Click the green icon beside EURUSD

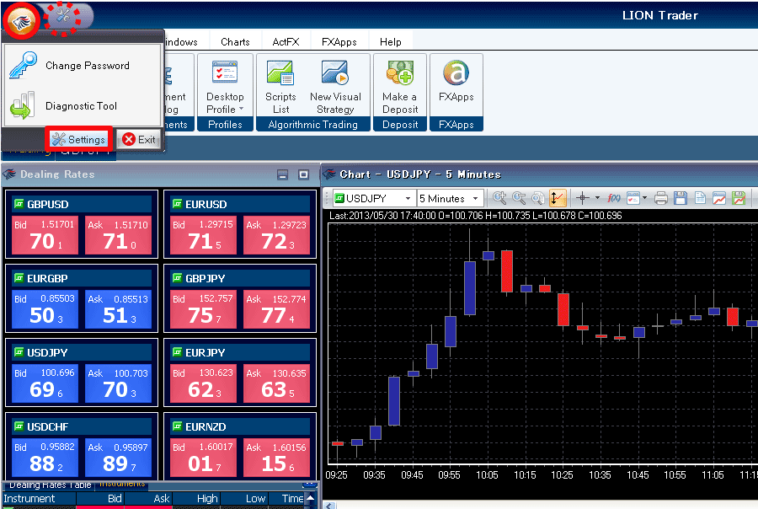pyautogui.click(x=178, y=204)
